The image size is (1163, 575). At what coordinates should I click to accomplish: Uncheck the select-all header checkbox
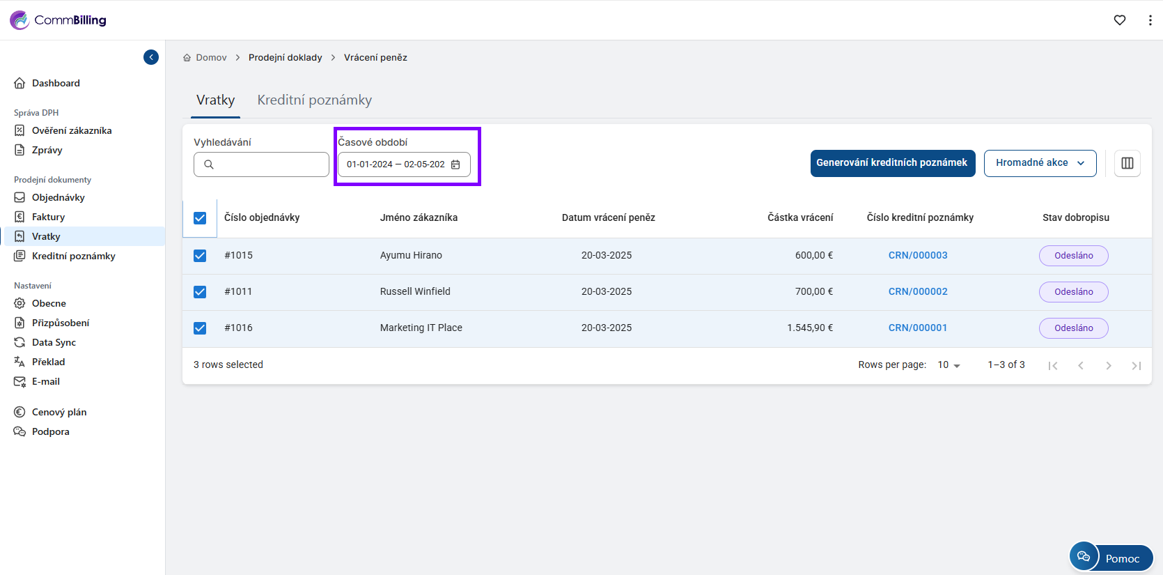[x=200, y=218]
